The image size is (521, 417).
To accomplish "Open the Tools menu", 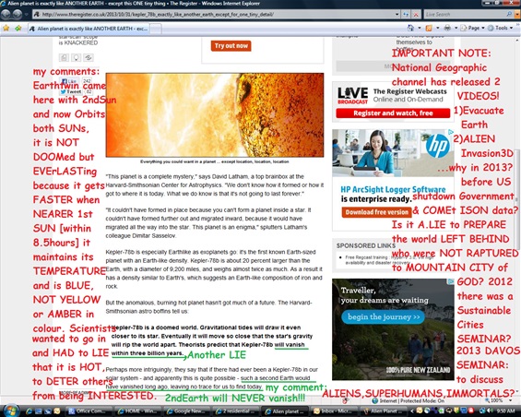I will click(501, 28).
